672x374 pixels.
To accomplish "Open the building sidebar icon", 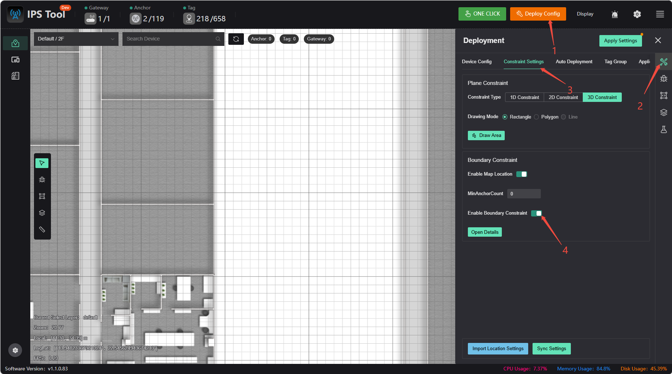I will pyautogui.click(x=15, y=76).
